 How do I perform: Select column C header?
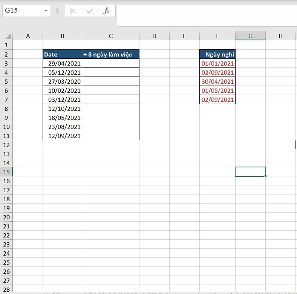pos(110,36)
